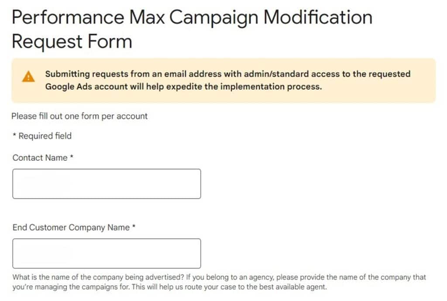
Task: Click the "Contact Name" field label
Action: tap(40, 158)
